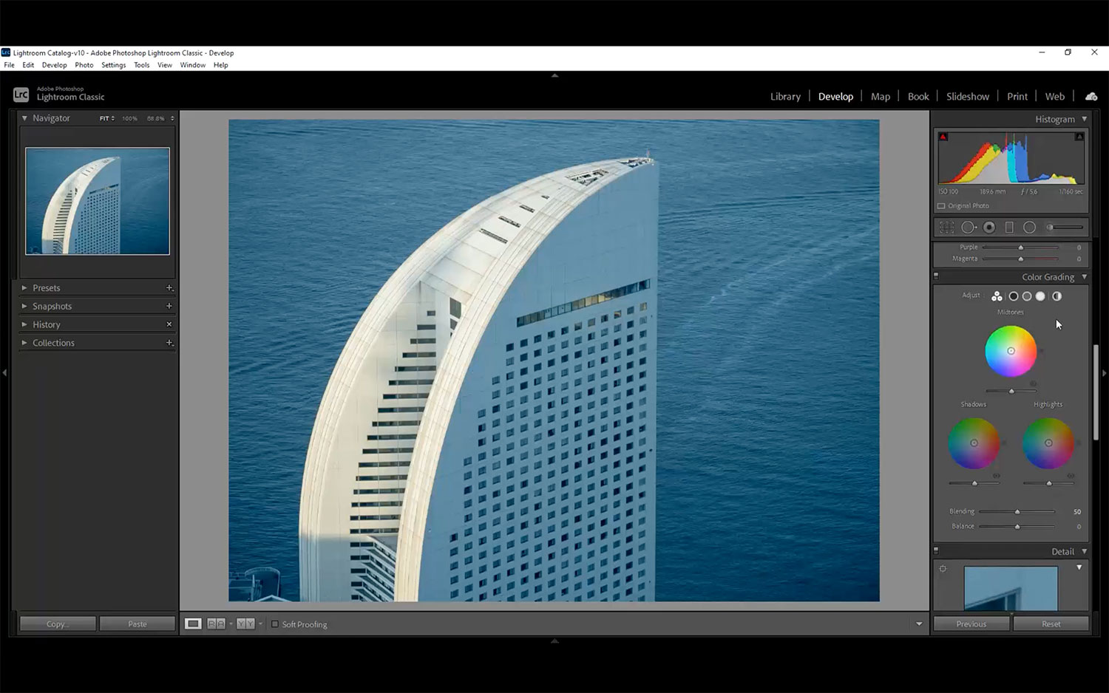1109x693 pixels.
Task: Click the Blending slider handle
Action: pyautogui.click(x=1017, y=511)
